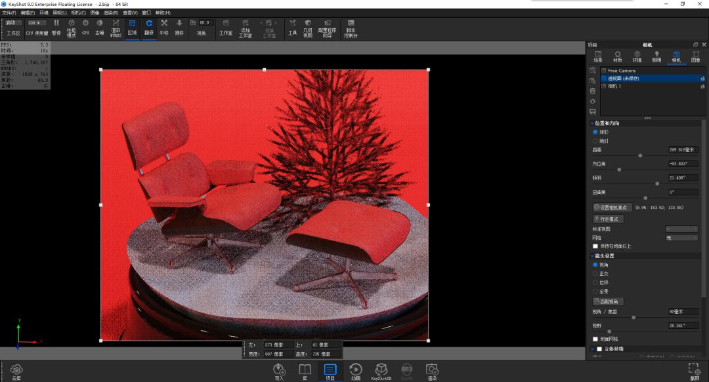Viewport: 709px width, 382px height.
Task: Open the 云库 cloud library icon
Action: [x=16, y=372]
